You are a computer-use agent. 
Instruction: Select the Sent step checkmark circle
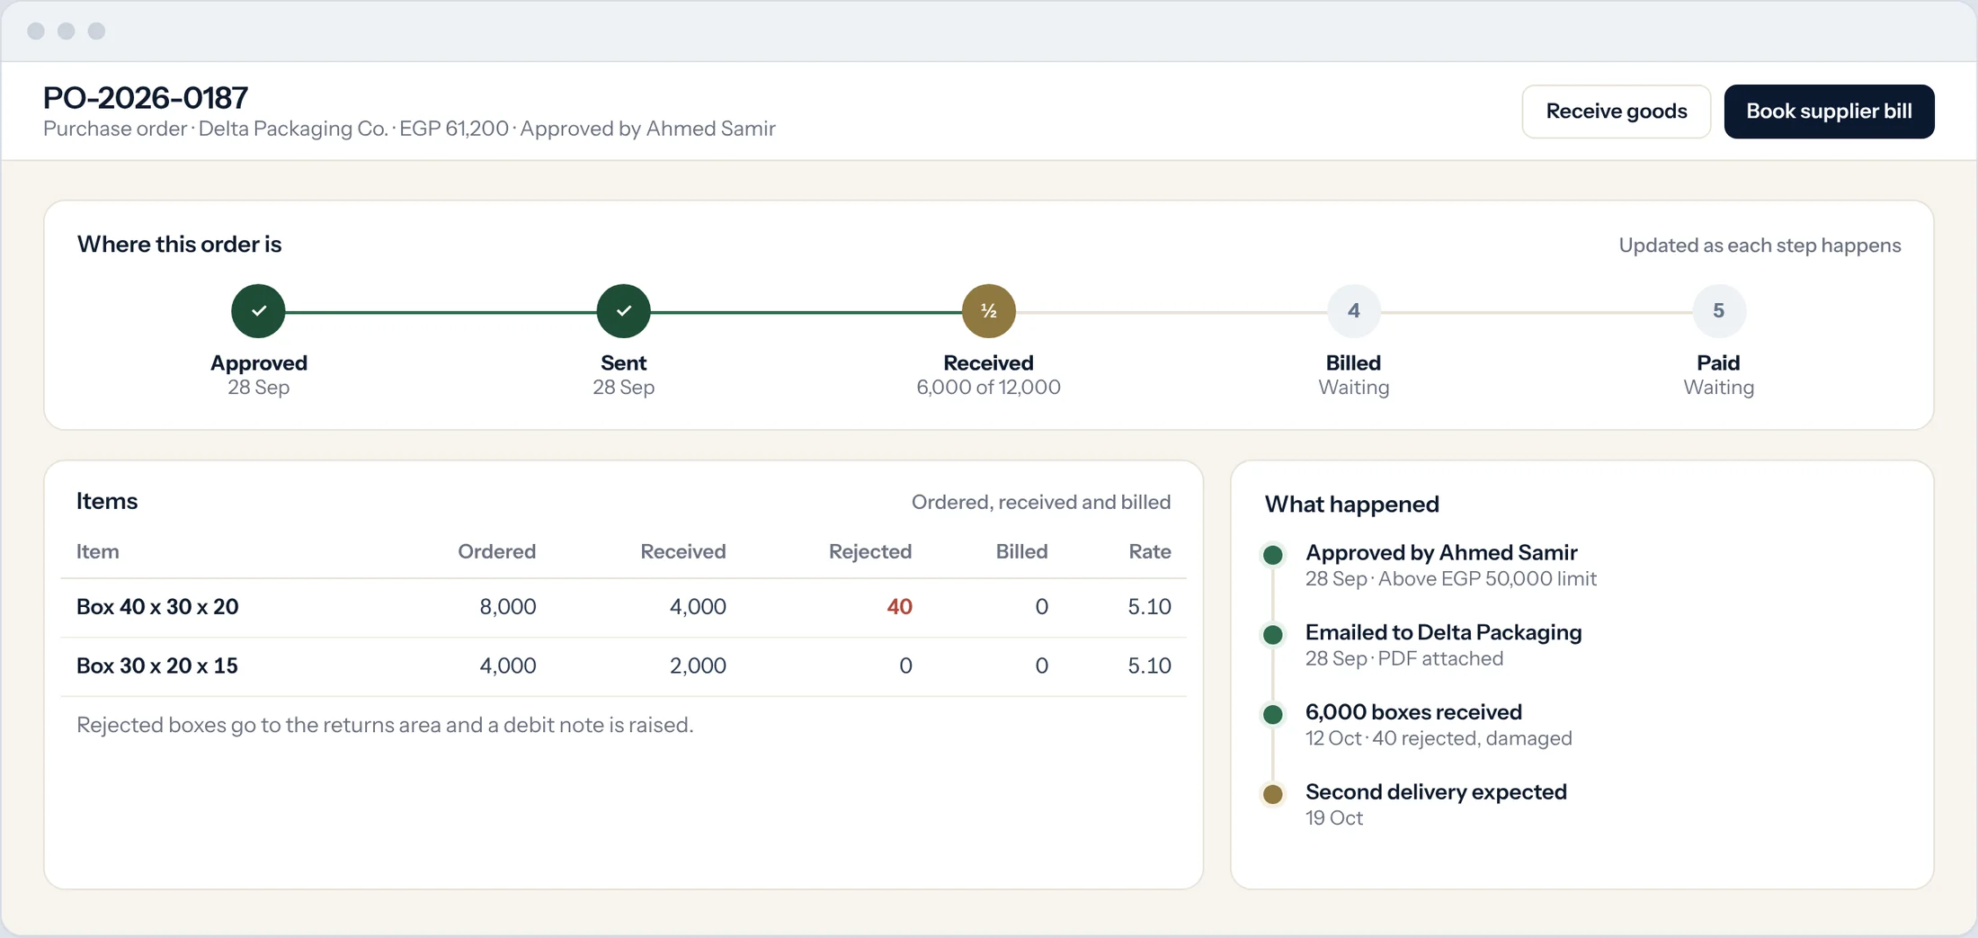click(x=624, y=311)
